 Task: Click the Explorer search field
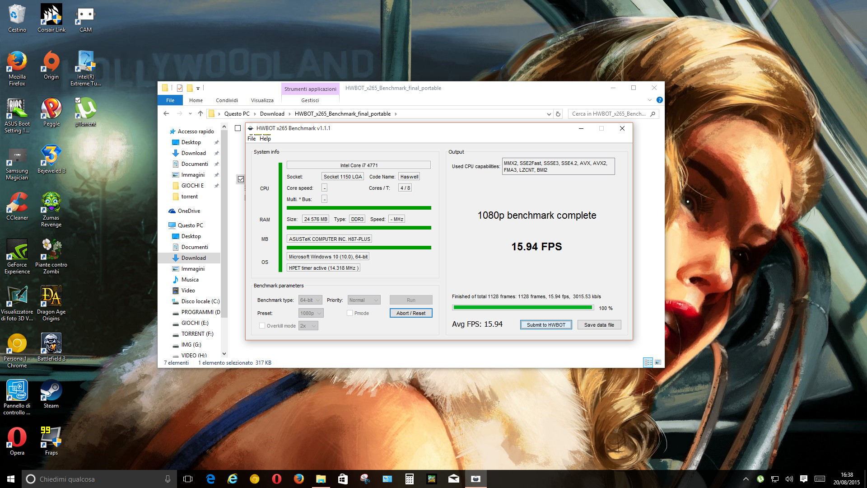pos(613,114)
